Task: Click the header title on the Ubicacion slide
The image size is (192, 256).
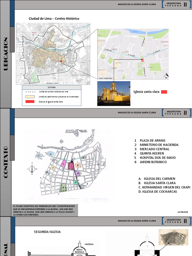Action: tap(137, 4)
